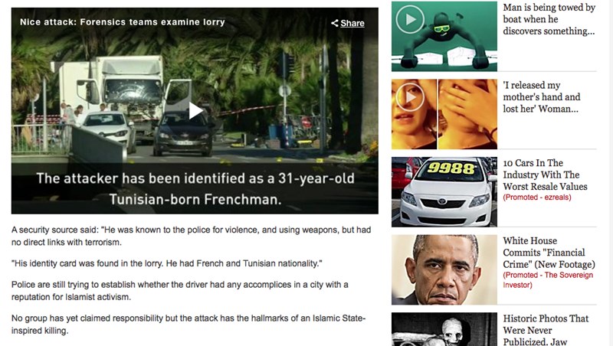Play the man towed by boat video
Image resolution: width=613 pixels, height=346 pixels.
[x=410, y=19]
